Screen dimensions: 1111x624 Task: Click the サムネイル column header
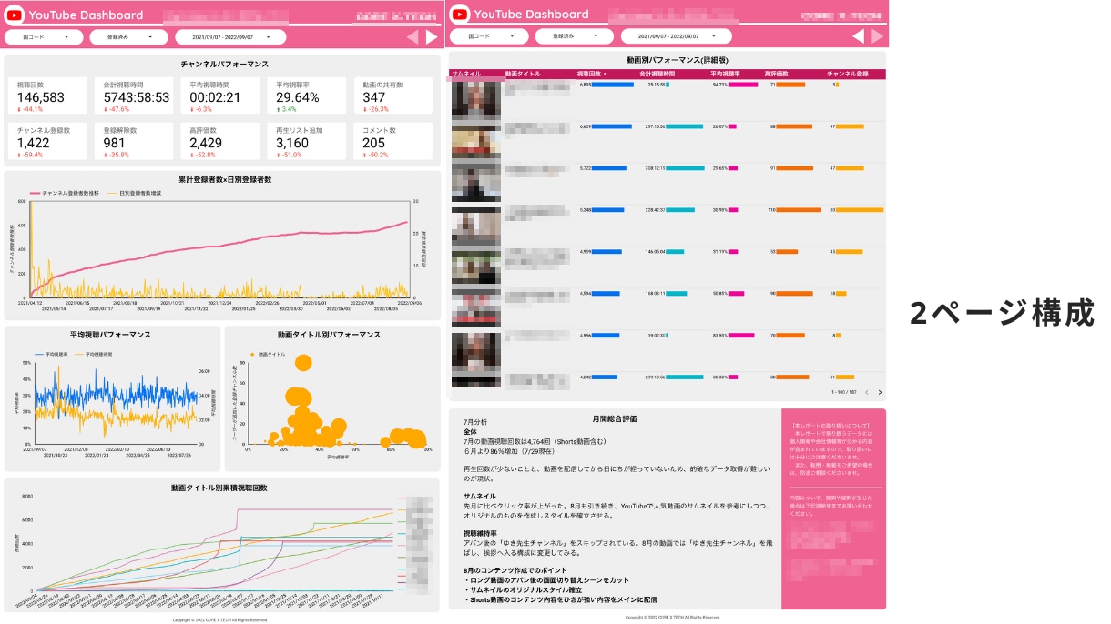pos(465,74)
